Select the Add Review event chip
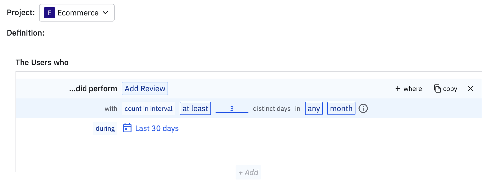Image resolution: width=490 pixels, height=182 pixels. point(145,89)
